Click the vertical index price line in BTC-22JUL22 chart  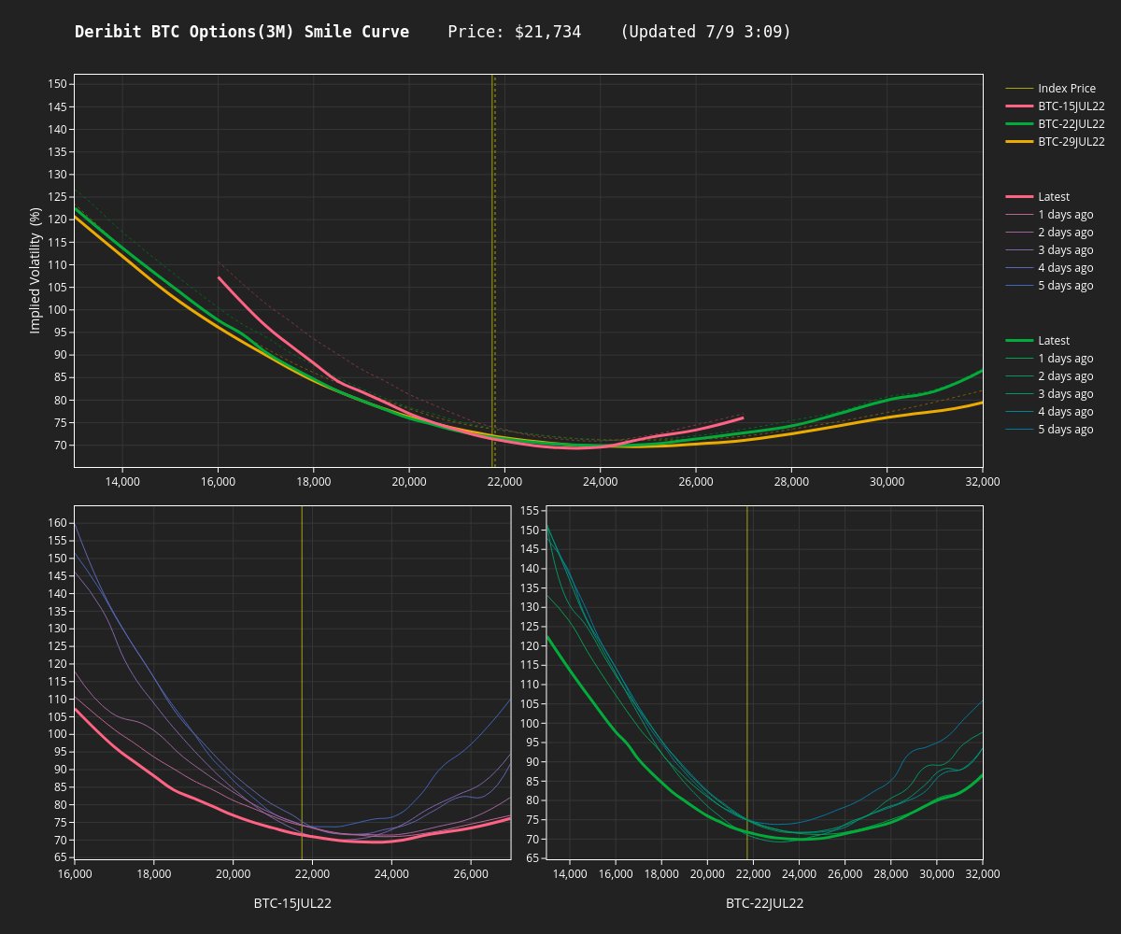(x=747, y=683)
